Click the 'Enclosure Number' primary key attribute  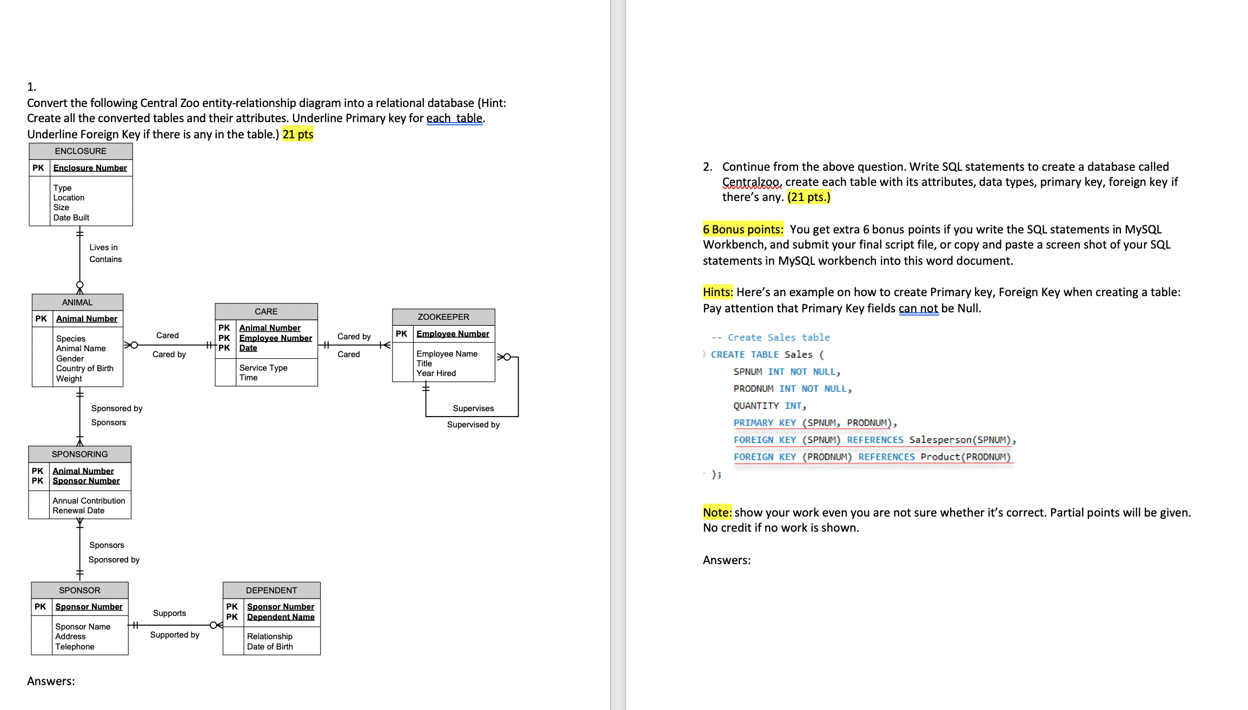click(x=90, y=168)
